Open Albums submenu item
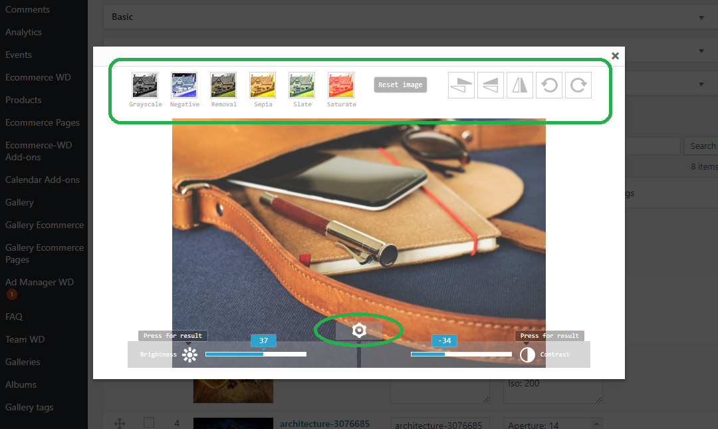Viewport: 718px width, 429px height. coord(21,384)
